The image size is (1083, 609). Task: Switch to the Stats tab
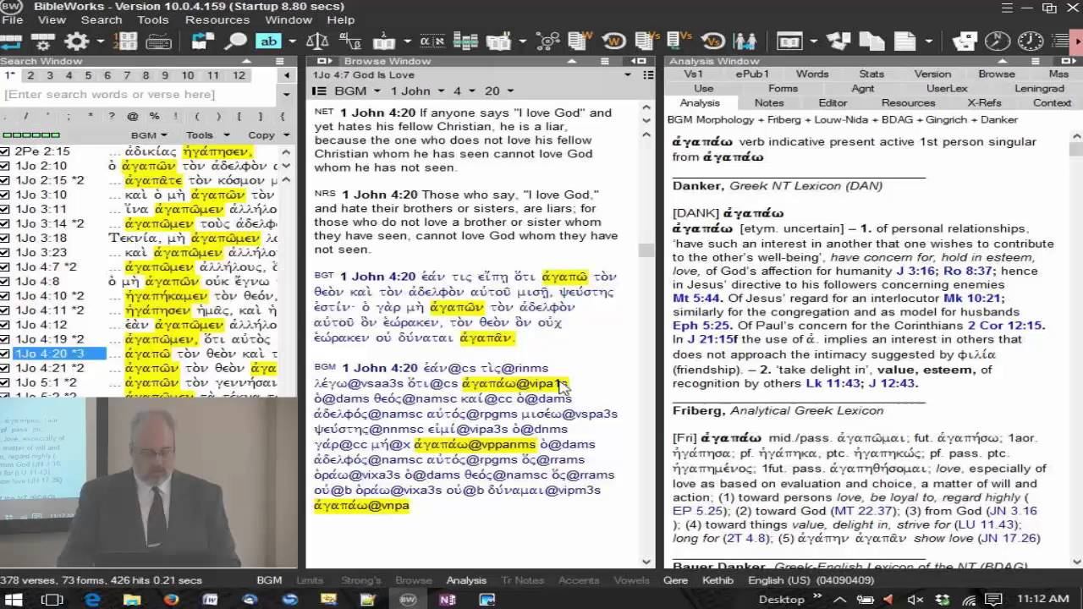pyautogui.click(x=871, y=74)
